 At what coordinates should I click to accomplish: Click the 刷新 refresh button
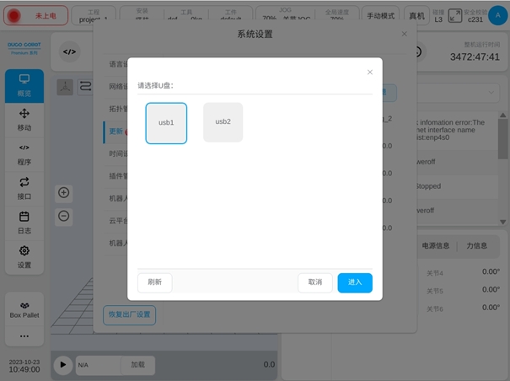[154, 282]
